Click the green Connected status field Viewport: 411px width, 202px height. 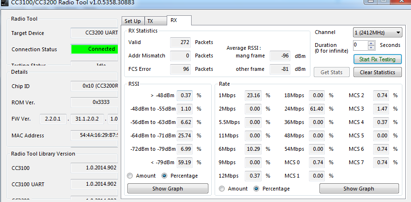[94, 49]
